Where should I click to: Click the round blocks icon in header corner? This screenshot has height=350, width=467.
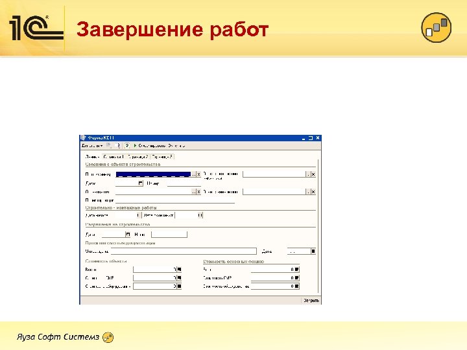pos(436,27)
